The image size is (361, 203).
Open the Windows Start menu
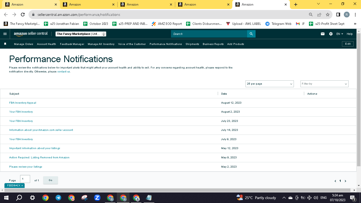(x=6, y=198)
